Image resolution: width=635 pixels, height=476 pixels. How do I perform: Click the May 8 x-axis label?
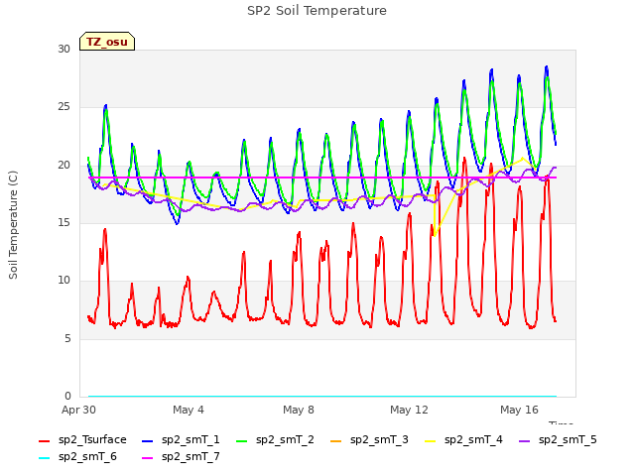299,410
